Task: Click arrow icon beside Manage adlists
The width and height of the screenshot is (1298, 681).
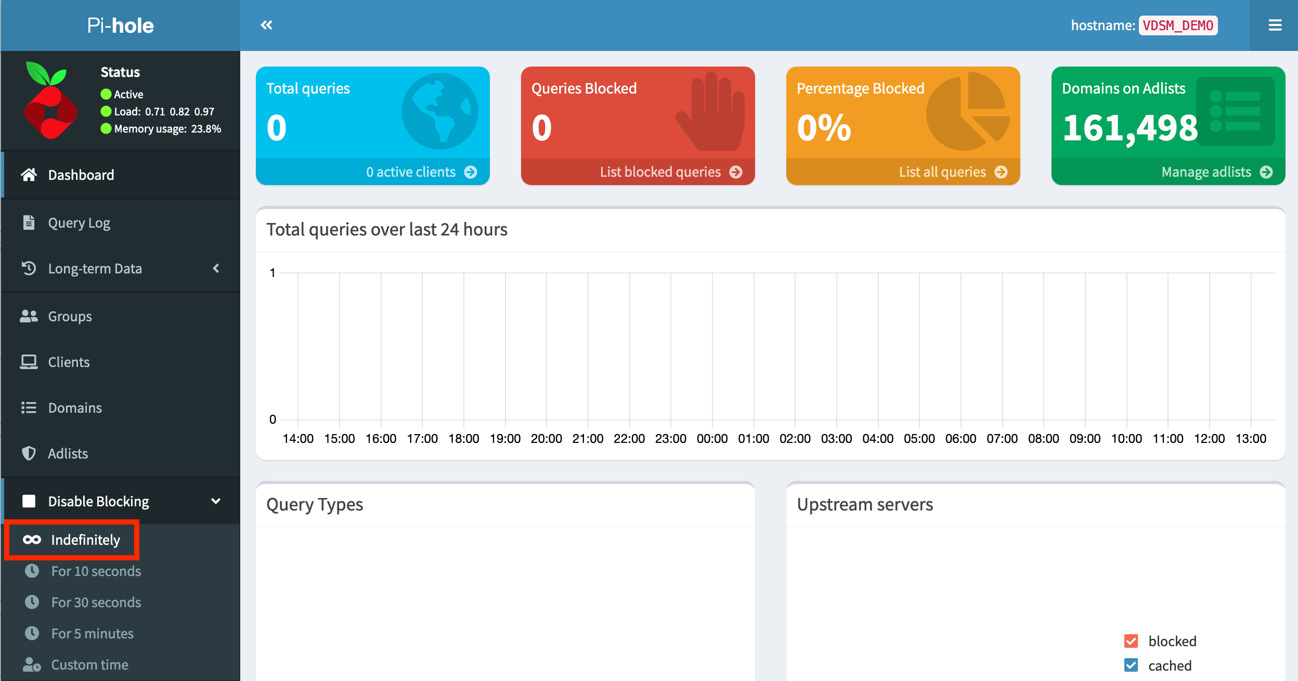Action: click(1266, 172)
